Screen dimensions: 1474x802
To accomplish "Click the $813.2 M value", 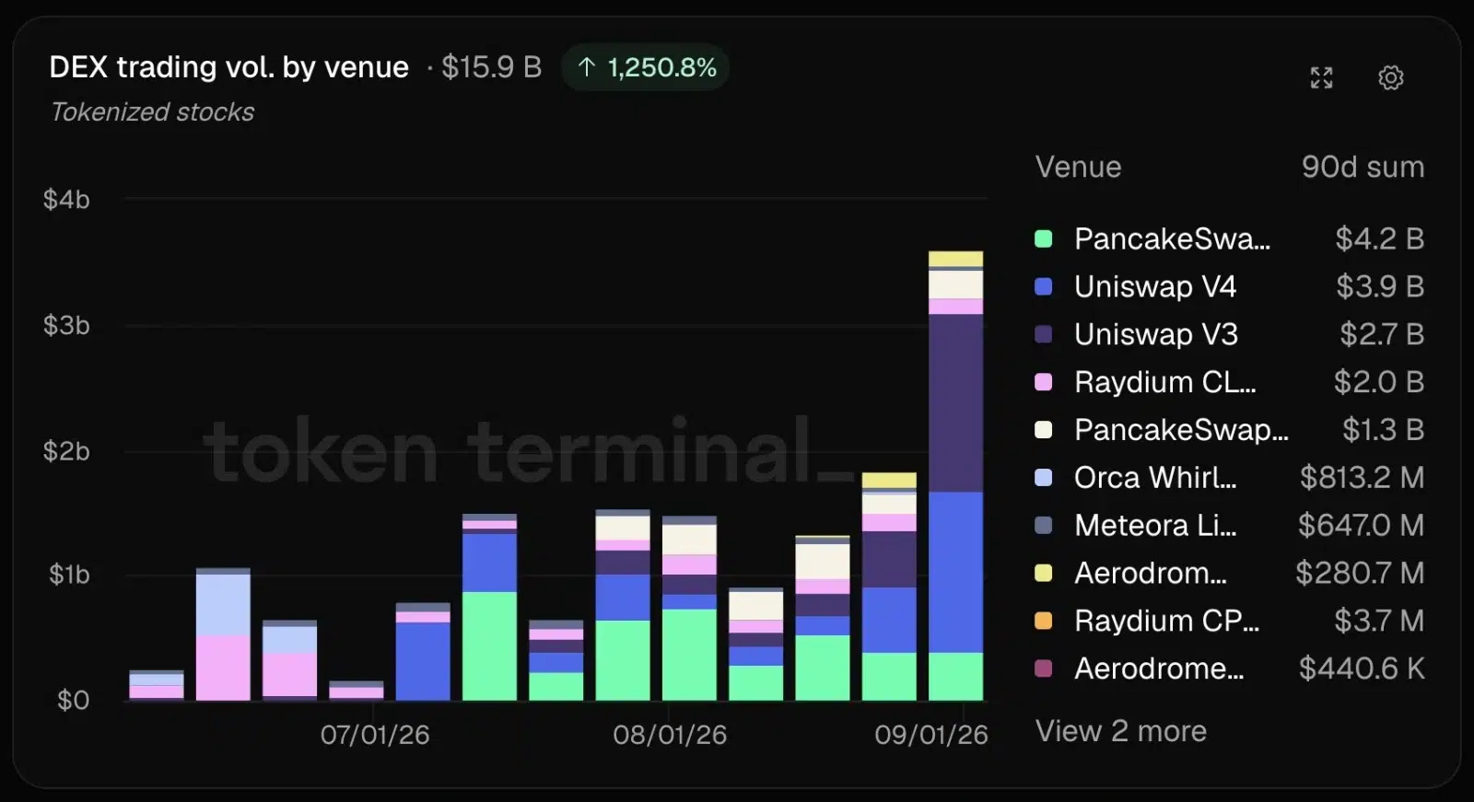I will (x=1362, y=478).
